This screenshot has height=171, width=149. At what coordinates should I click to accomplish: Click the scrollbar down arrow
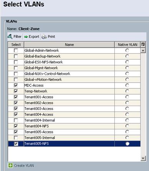tap(143, 158)
